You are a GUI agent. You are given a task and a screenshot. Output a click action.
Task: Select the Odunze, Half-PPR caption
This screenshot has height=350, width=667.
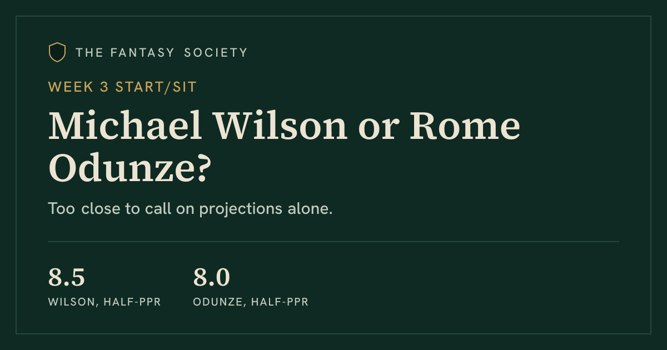(251, 302)
